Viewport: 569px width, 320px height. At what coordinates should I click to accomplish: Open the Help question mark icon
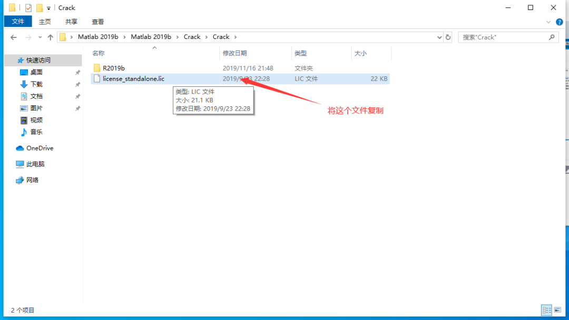click(x=559, y=22)
